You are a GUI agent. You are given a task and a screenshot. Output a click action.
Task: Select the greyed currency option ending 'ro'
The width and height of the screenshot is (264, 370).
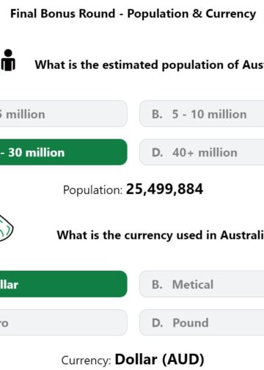64,322
